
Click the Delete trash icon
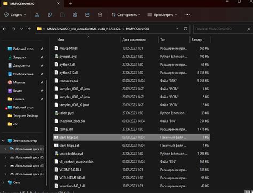tap(100, 15)
